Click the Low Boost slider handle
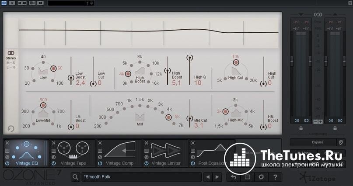The width and height of the screenshot is (353, 186). click(71, 78)
